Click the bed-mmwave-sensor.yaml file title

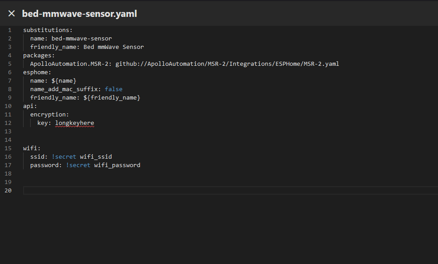(80, 14)
